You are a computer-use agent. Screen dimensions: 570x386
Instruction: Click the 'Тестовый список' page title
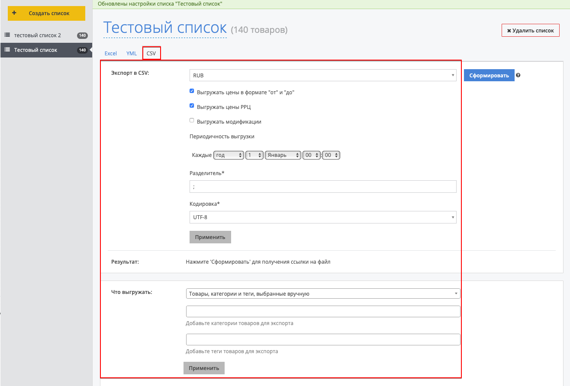165,28
